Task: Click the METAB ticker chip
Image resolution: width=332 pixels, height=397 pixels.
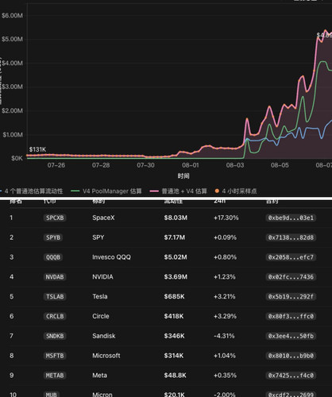Action: (x=55, y=376)
